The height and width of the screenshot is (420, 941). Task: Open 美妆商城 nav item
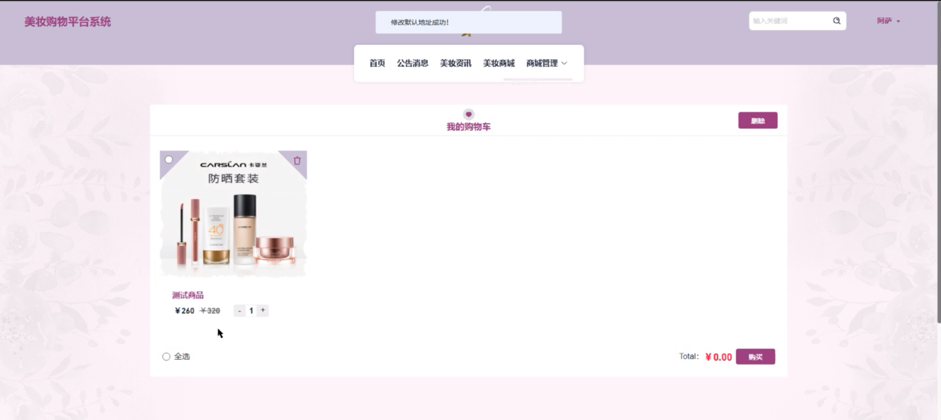pyautogui.click(x=499, y=63)
